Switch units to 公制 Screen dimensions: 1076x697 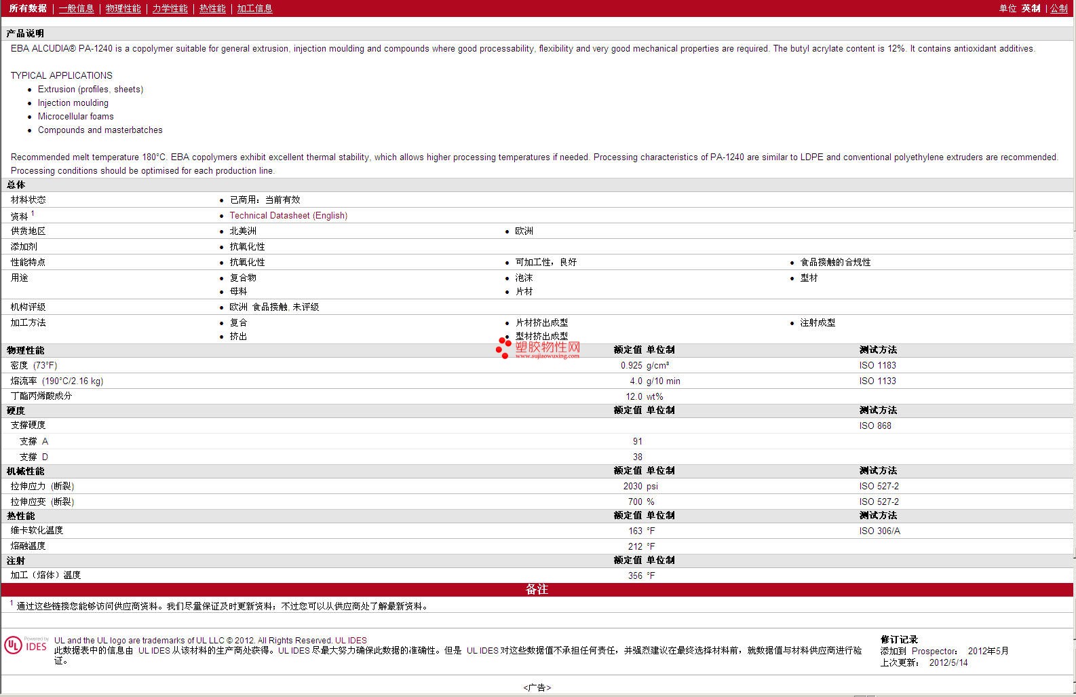[1059, 8]
